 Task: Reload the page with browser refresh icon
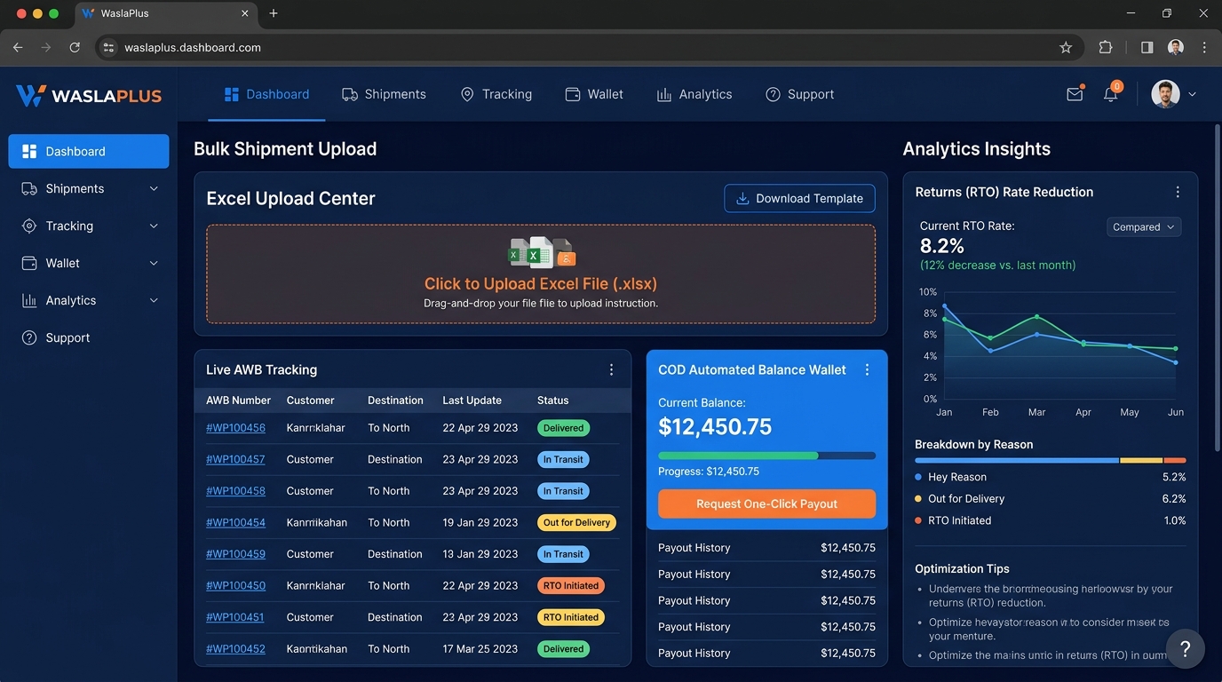pyautogui.click(x=75, y=48)
